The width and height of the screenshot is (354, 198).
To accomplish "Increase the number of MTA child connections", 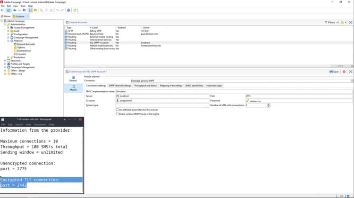I will (x=269, y=104).
